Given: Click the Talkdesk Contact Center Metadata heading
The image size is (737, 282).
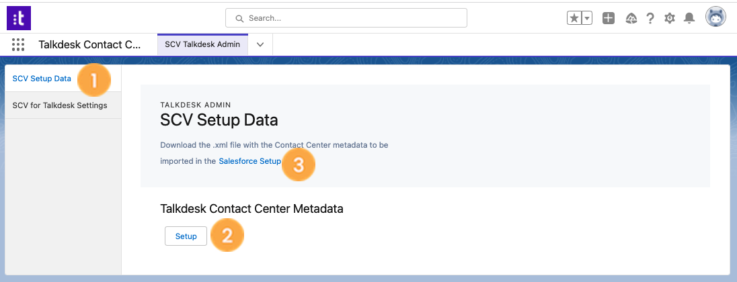Looking at the screenshot, I should click(251, 209).
